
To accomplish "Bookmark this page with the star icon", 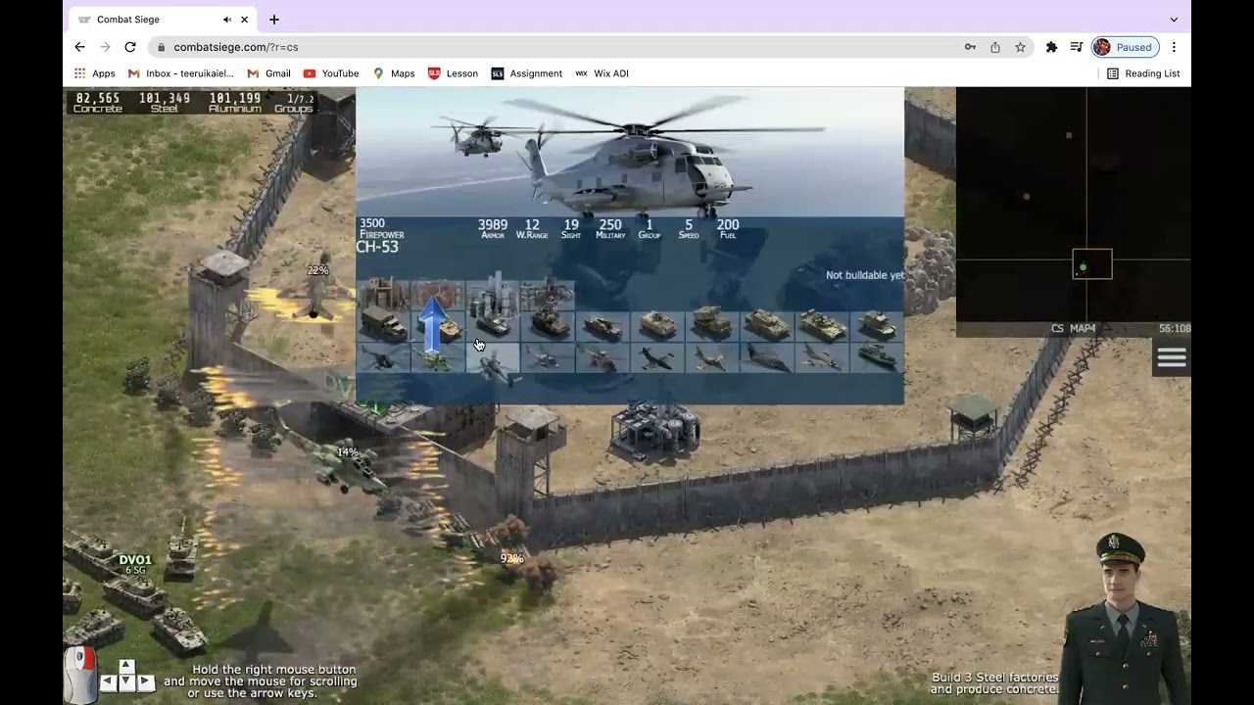I will tap(1020, 47).
